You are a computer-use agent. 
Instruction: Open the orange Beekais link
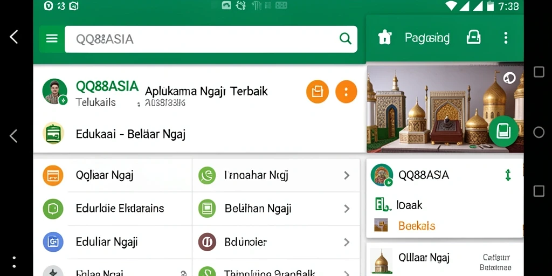pos(417,226)
